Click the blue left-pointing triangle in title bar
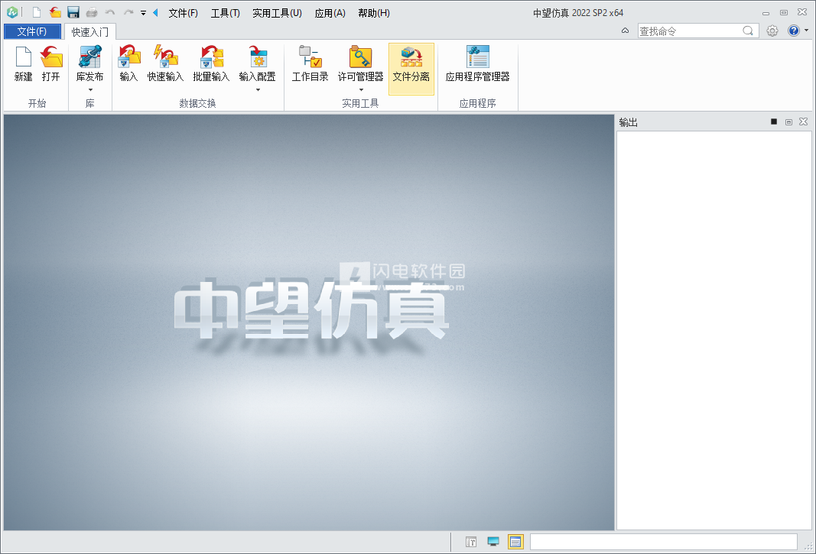816x554 pixels. [155, 12]
